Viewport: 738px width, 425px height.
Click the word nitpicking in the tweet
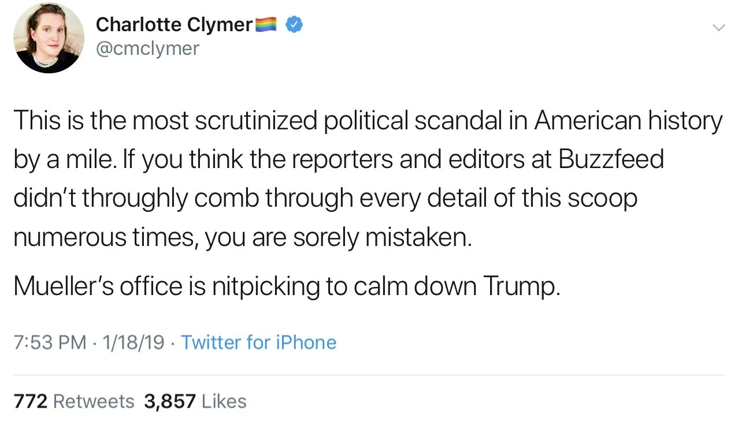tap(266, 286)
